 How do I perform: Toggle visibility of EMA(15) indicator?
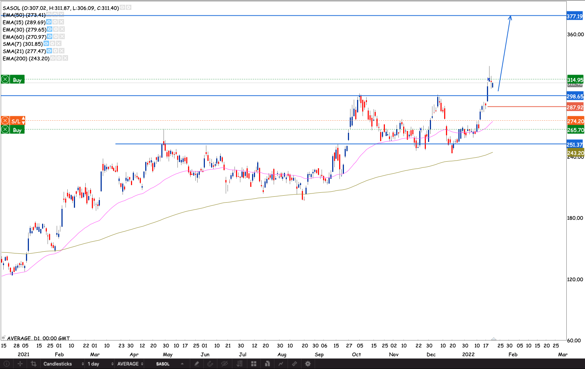pos(49,22)
